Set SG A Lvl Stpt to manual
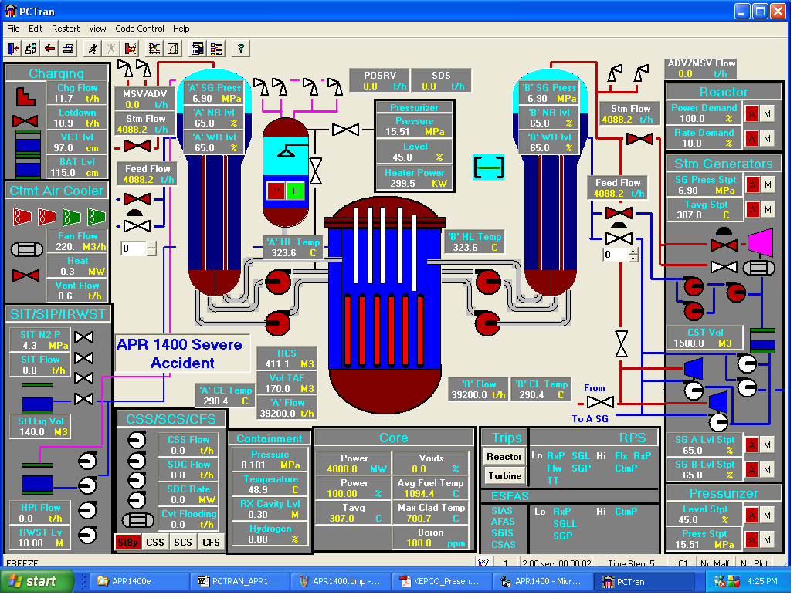The width and height of the screenshot is (797, 595). (x=768, y=445)
